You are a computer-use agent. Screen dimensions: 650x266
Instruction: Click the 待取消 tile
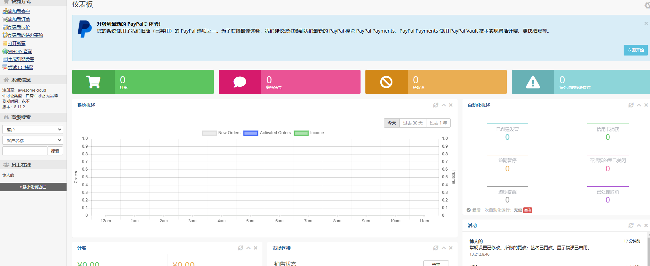tap(436, 82)
